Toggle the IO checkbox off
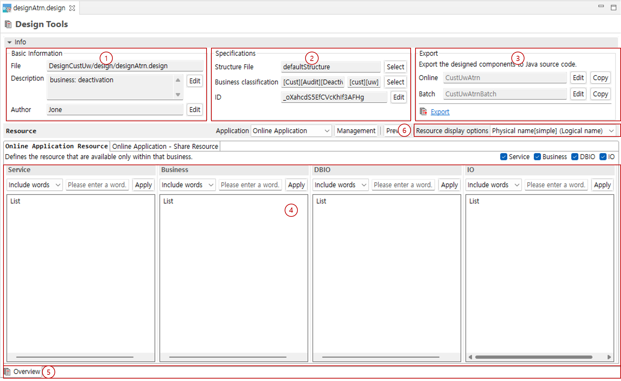The width and height of the screenshot is (621, 381). (x=603, y=157)
